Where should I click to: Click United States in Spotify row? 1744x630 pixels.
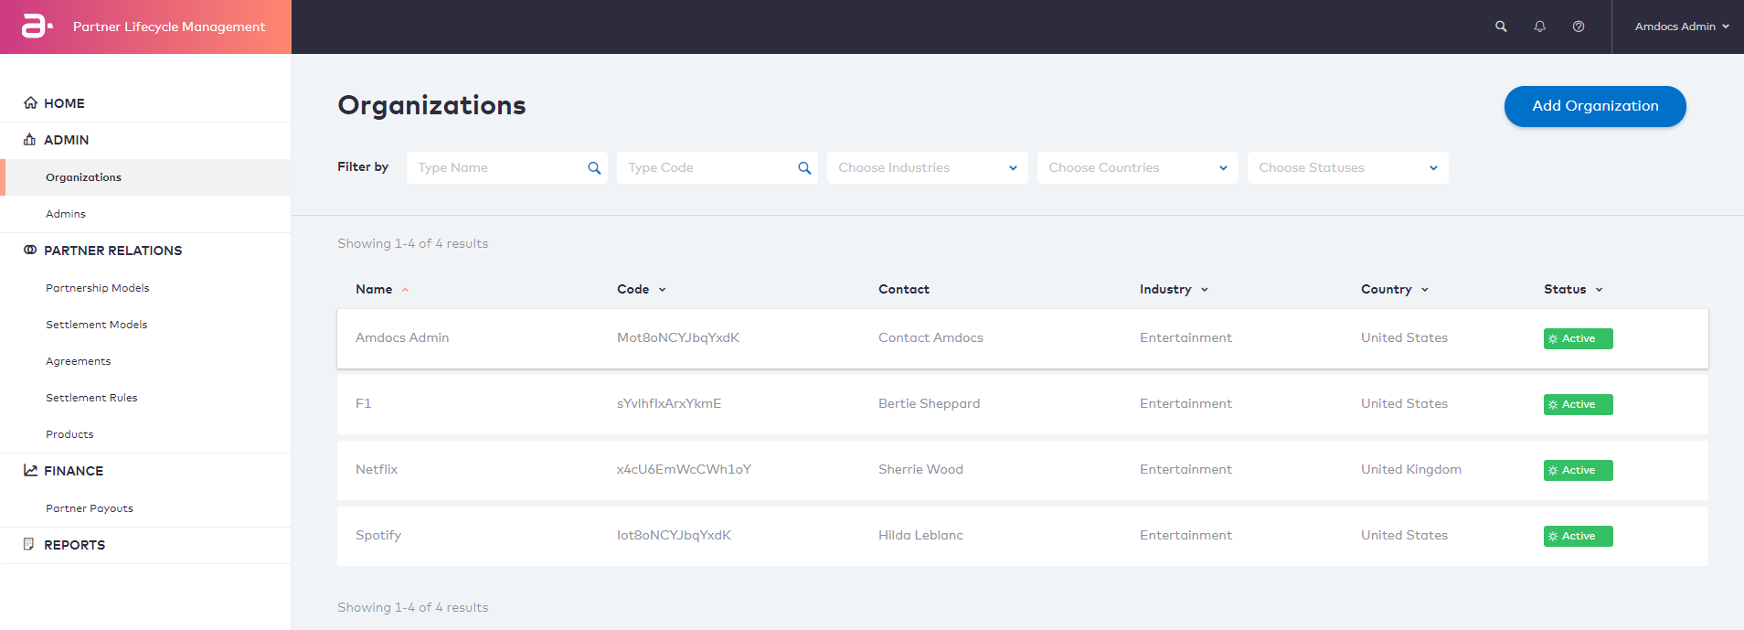click(x=1404, y=535)
